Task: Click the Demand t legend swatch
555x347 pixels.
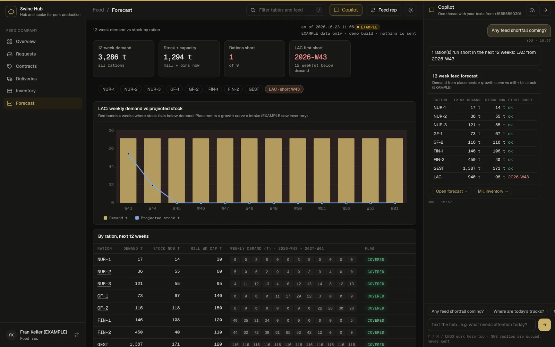Action: (105, 218)
